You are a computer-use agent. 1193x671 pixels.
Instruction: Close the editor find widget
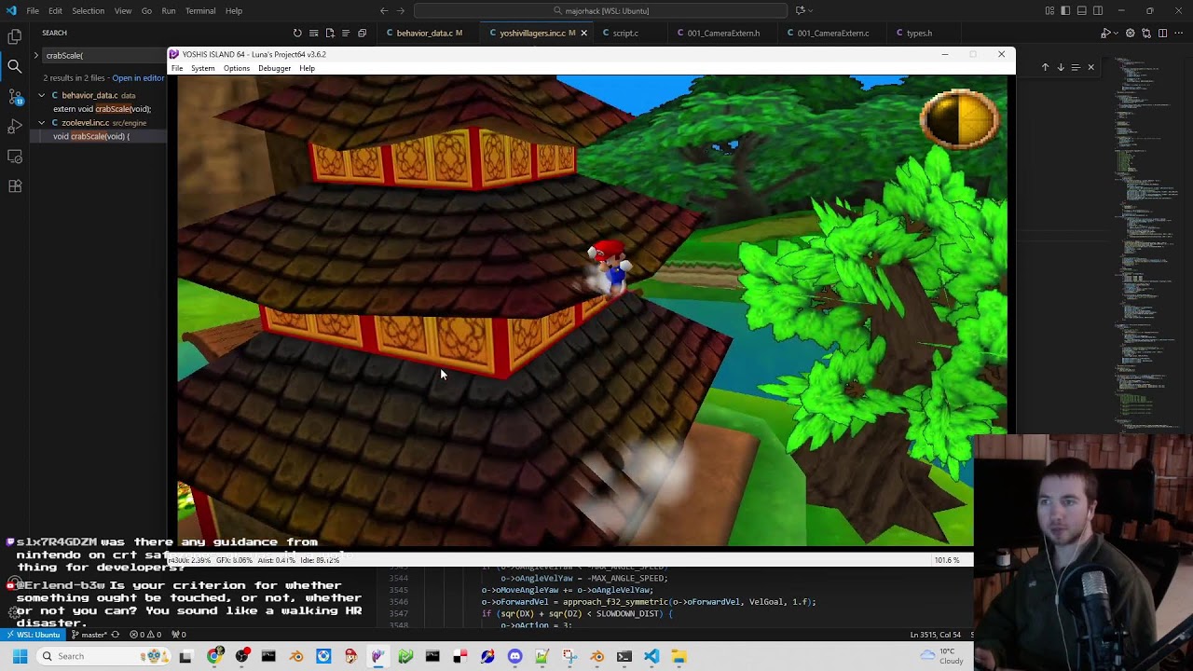click(1090, 67)
